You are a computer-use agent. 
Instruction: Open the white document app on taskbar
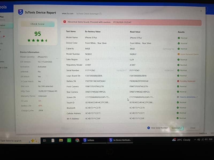[x=53, y=141]
